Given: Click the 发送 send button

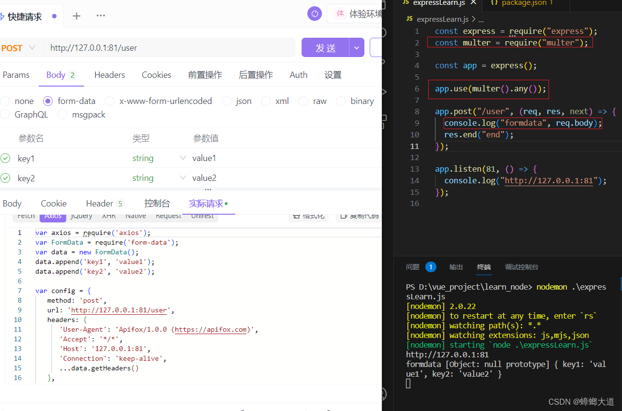Looking at the screenshot, I should pos(325,48).
